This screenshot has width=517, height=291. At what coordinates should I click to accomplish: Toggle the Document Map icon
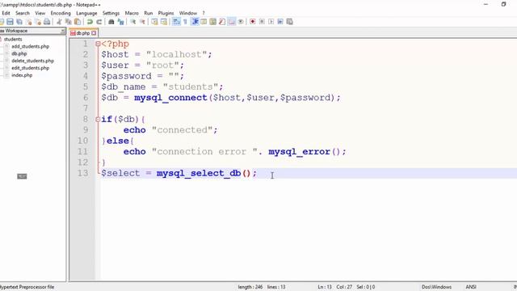click(213, 22)
